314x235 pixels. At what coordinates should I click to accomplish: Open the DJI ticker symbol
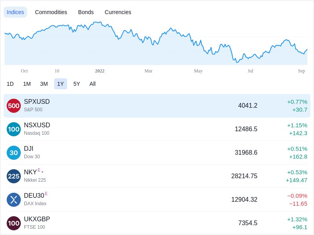[29, 149]
